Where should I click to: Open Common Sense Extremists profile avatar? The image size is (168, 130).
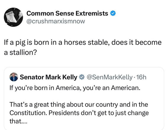click(13, 17)
